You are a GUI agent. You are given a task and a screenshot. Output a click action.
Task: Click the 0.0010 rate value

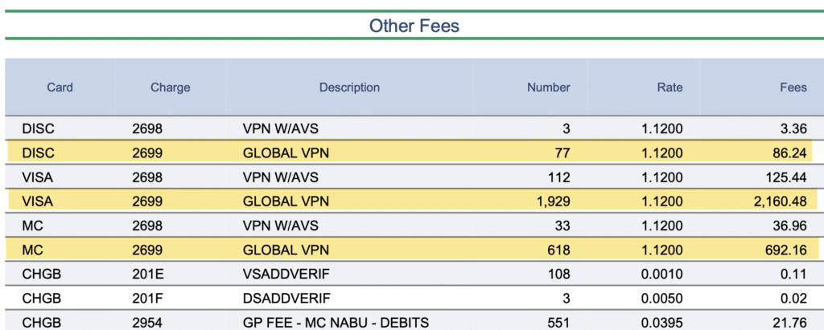click(x=663, y=274)
